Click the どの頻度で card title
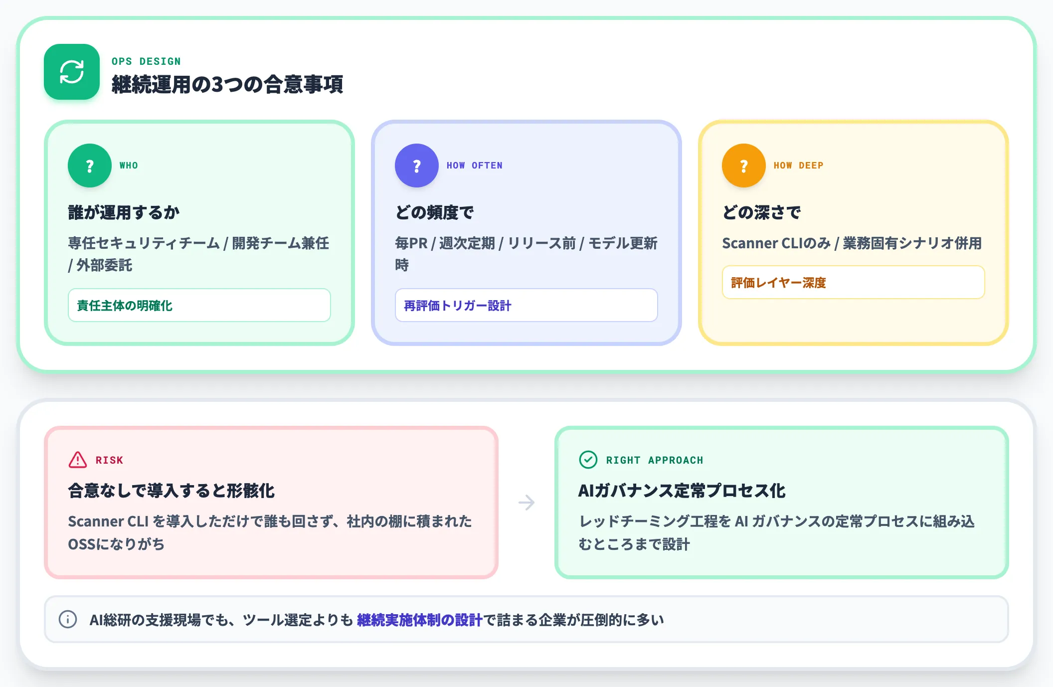 [x=434, y=212]
